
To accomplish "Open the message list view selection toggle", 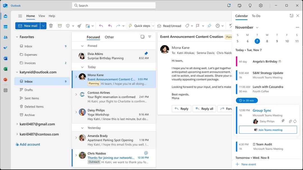I will [x=143, y=37].
